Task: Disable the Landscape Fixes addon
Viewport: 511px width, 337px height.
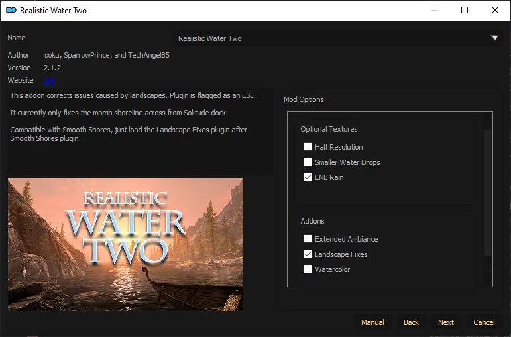Action: (x=308, y=254)
